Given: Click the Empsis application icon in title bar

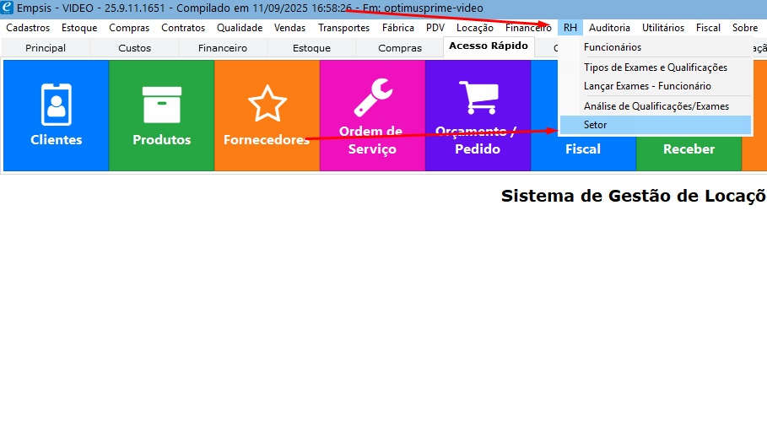Looking at the screenshot, I should 8,8.
